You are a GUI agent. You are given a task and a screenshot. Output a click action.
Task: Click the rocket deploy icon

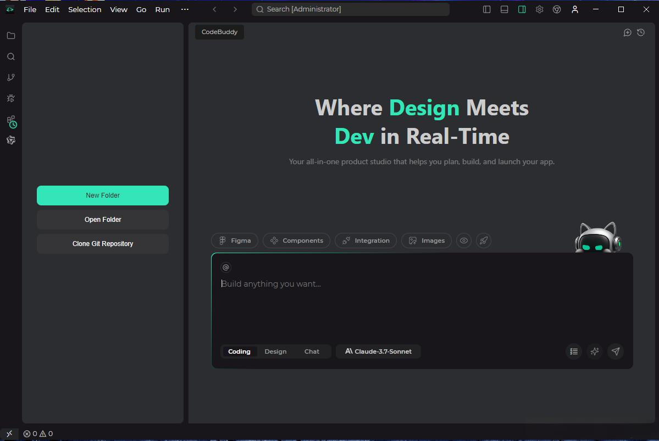click(x=483, y=241)
